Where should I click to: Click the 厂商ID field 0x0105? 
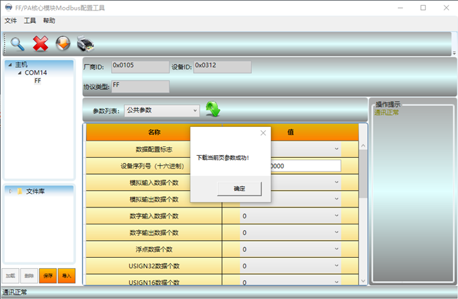pyautogui.click(x=140, y=67)
